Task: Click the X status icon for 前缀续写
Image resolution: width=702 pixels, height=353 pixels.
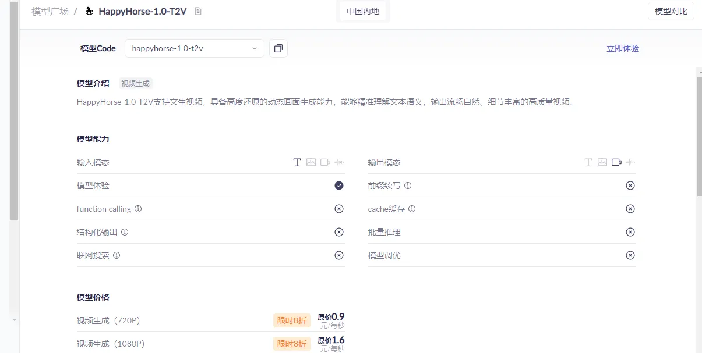Action: (x=630, y=186)
